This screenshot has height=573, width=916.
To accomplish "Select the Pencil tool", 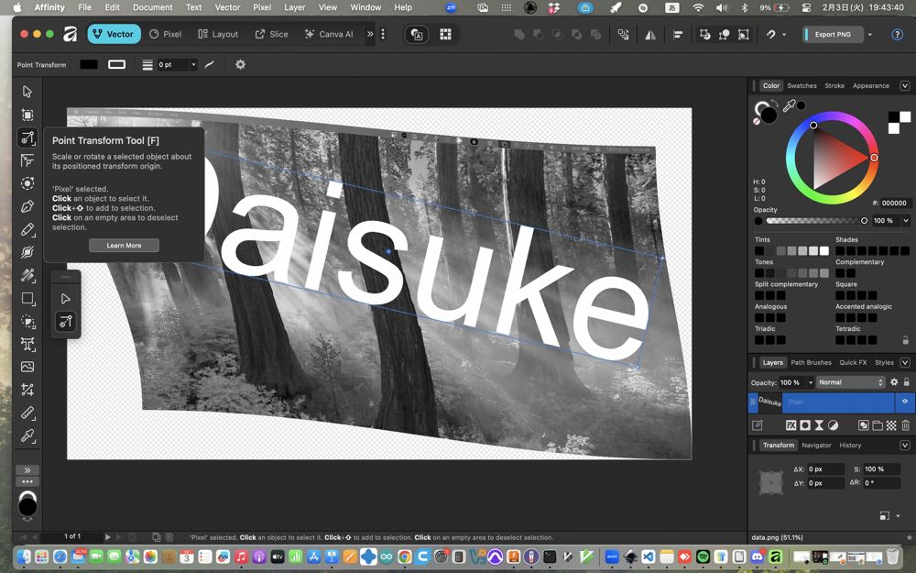I will [x=27, y=230].
